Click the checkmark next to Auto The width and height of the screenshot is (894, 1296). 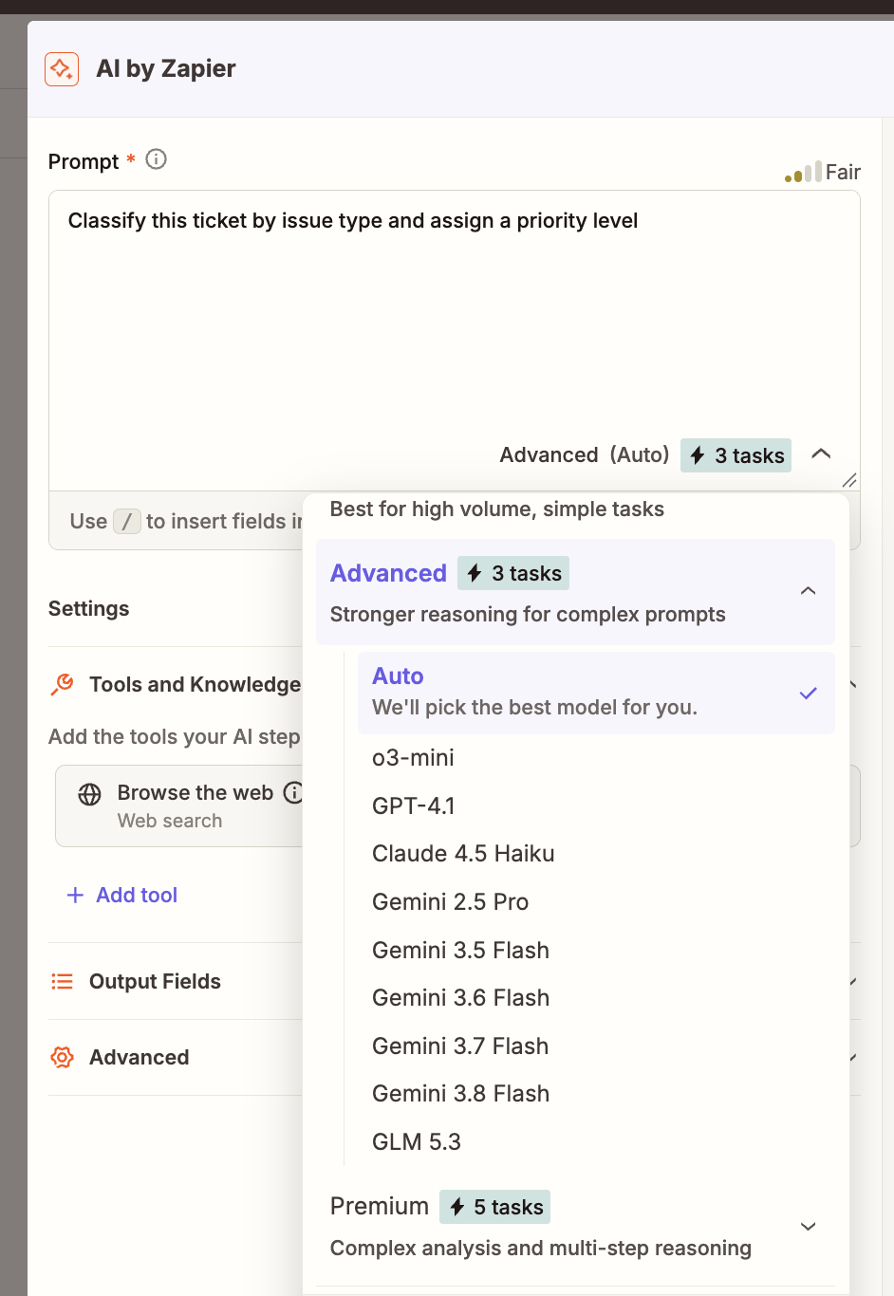click(x=809, y=694)
